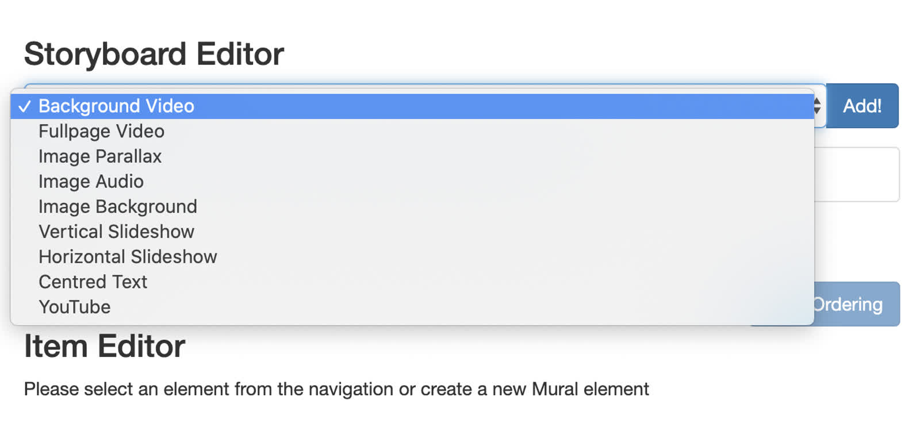Image resolution: width=920 pixels, height=427 pixels.
Task: Choose the Image Background option
Action: [x=412, y=207]
